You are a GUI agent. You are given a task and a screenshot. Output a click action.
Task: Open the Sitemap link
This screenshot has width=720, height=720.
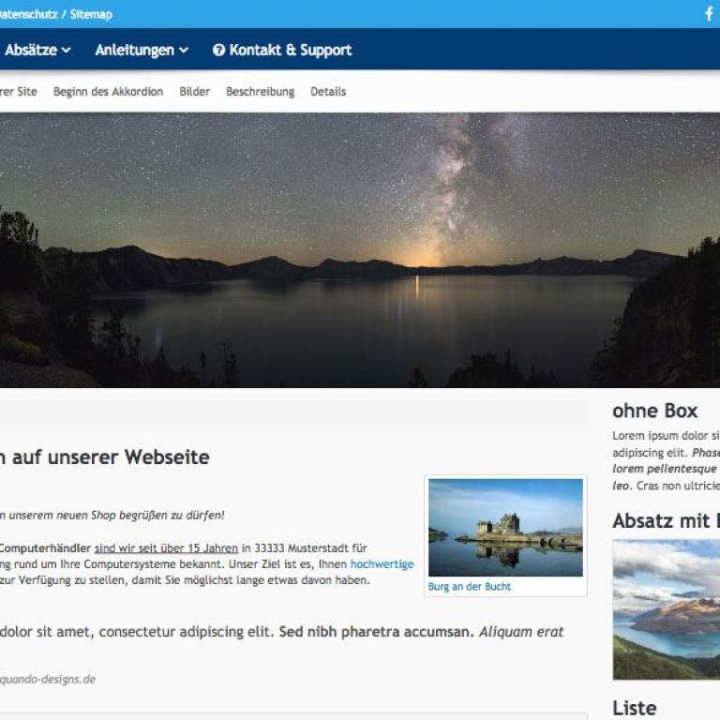(91, 15)
